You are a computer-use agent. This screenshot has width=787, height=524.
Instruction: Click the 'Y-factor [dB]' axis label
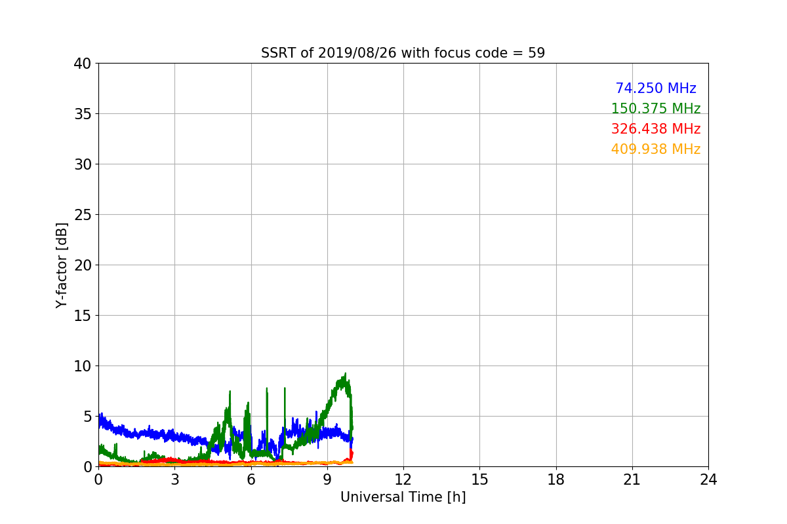pyautogui.click(x=62, y=265)
